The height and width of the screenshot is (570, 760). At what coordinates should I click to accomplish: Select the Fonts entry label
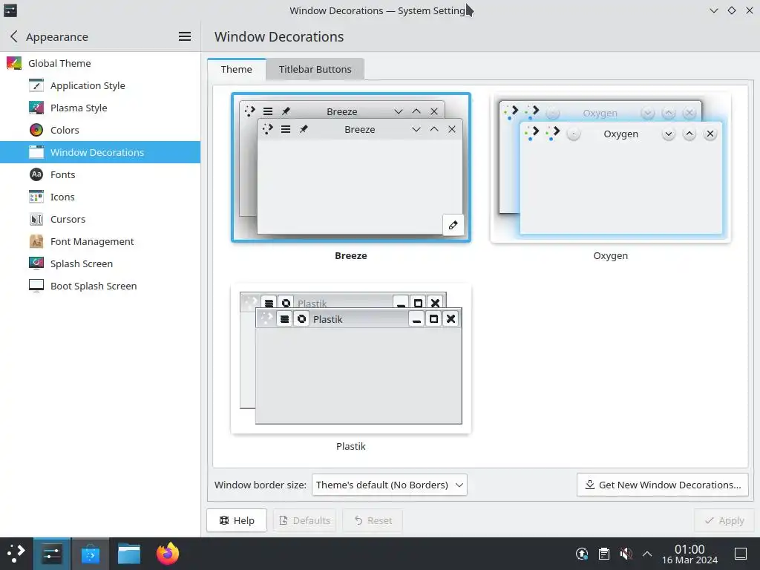(62, 174)
